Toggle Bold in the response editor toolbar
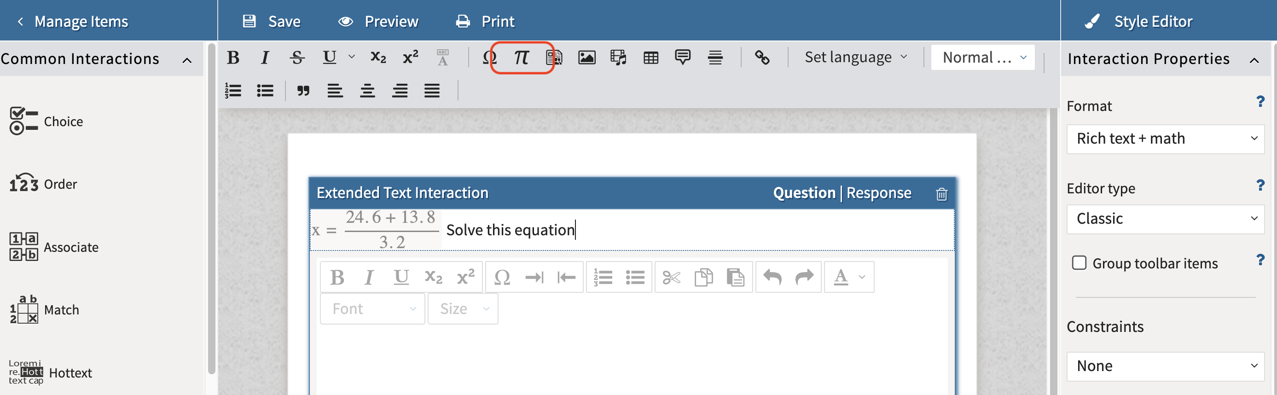The width and height of the screenshot is (1277, 395). pyautogui.click(x=337, y=277)
